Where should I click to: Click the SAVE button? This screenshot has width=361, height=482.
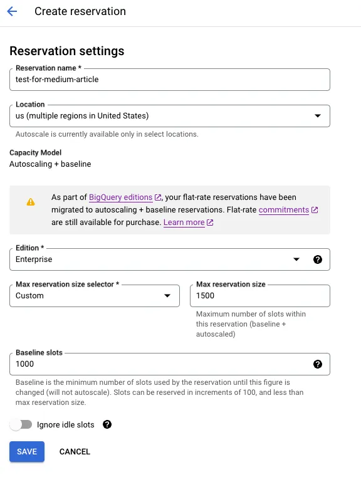pos(27,451)
